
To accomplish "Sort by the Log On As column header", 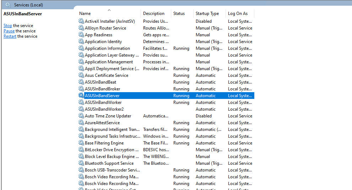I will 240,14.
